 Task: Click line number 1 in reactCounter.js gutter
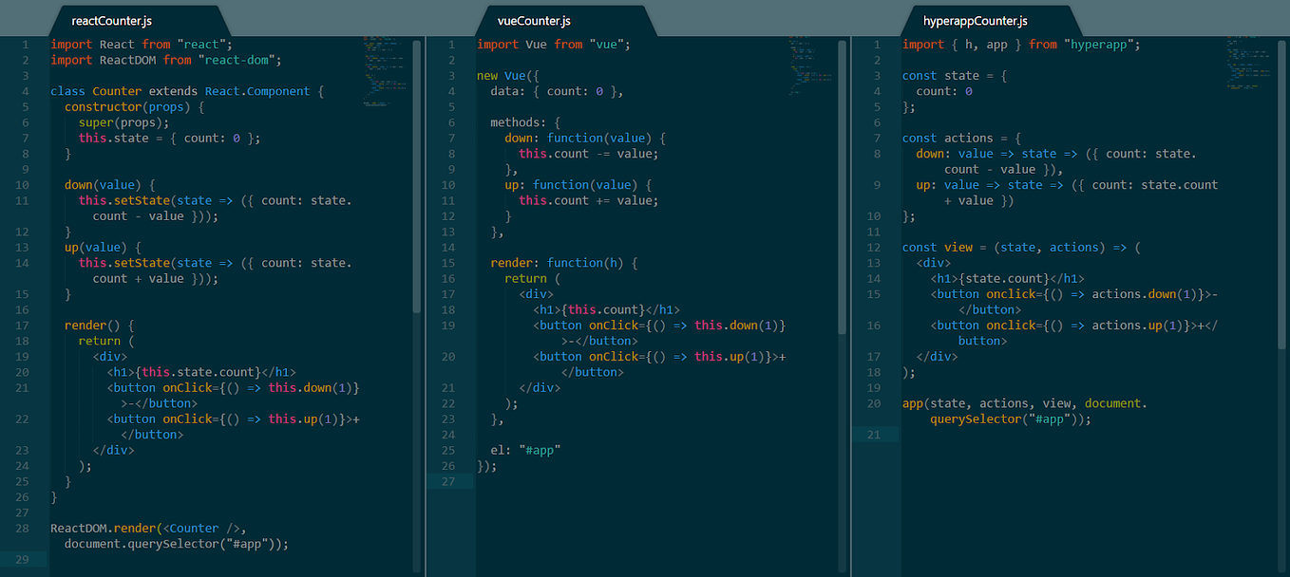click(24, 44)
